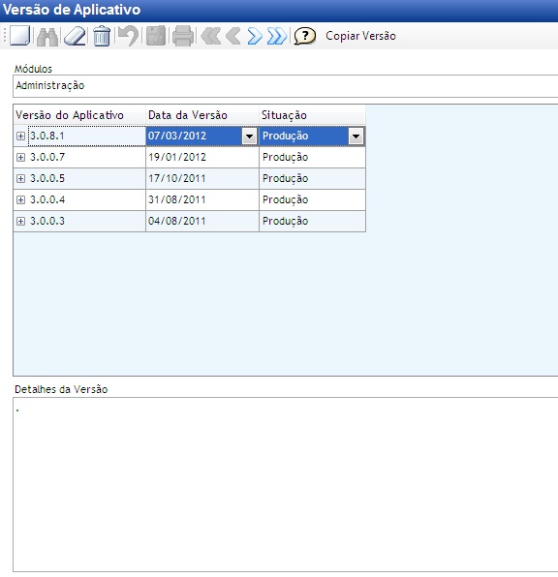Click the save diskette icon
This screenshot has height=577, width=558.
(x=156, y=36)
